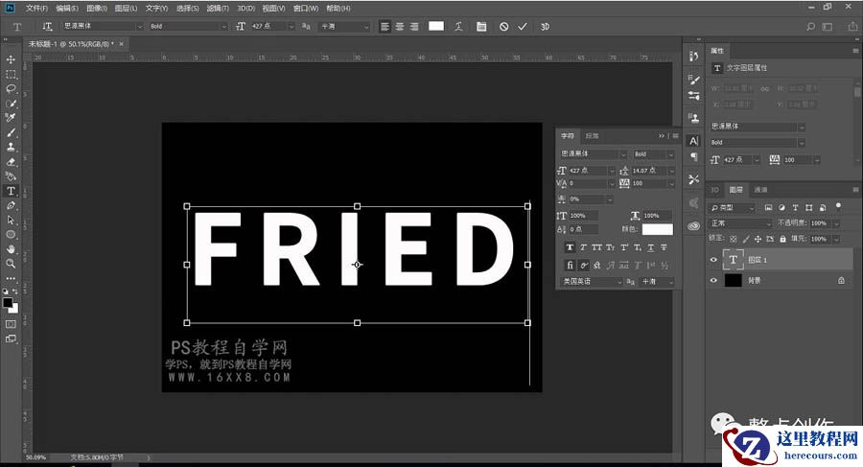Open Create Warped Text dialog
The width and height of the screenshot is (863, 467).
458,27
